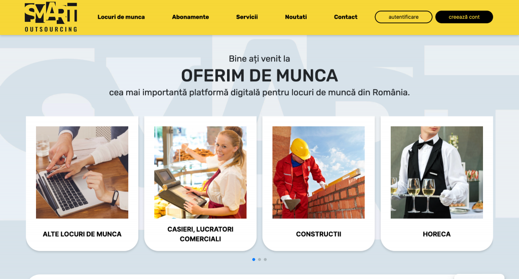519x279 pixels.
Task: Open the bricklayer construction photo
Action: pyautogui.click(x=318, y=172)
